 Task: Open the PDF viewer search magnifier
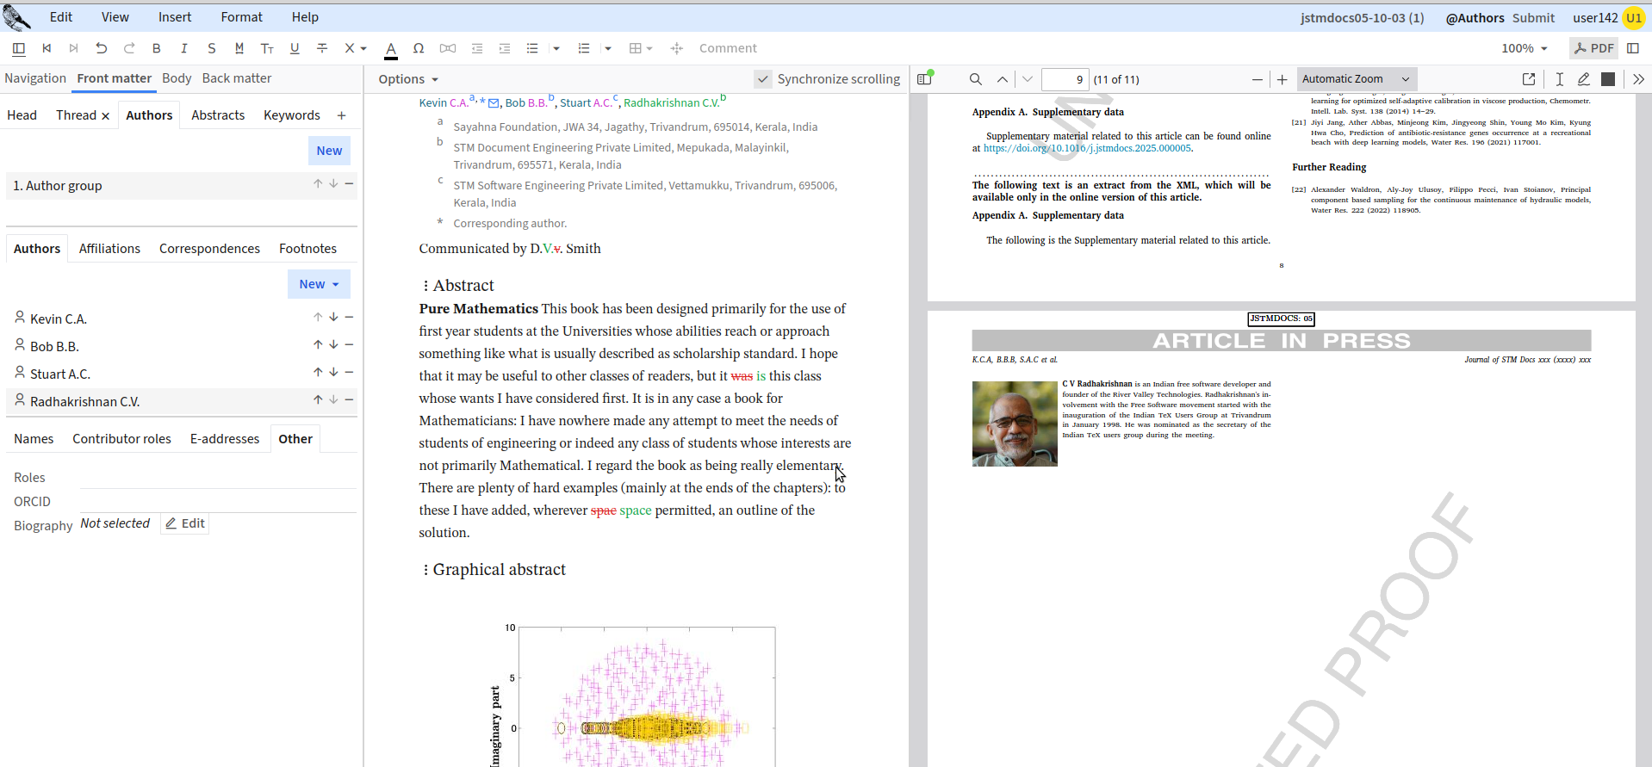[x=975, y=79]
